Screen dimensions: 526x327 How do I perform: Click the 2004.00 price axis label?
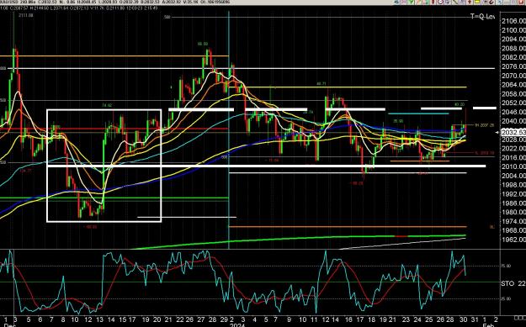pyautogui.click(x=513, y=176)
